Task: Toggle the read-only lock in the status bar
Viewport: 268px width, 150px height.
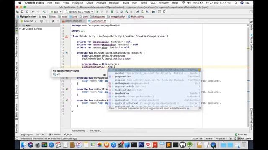Action: pyautogui.click(x=230, y=138)
